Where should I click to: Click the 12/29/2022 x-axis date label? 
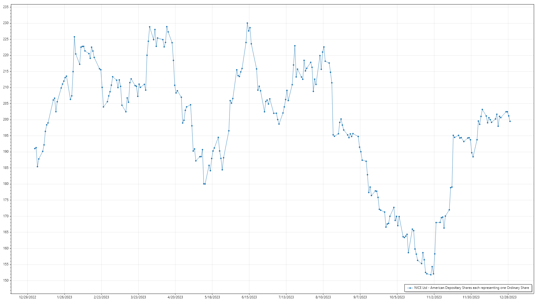click(27, 297)
